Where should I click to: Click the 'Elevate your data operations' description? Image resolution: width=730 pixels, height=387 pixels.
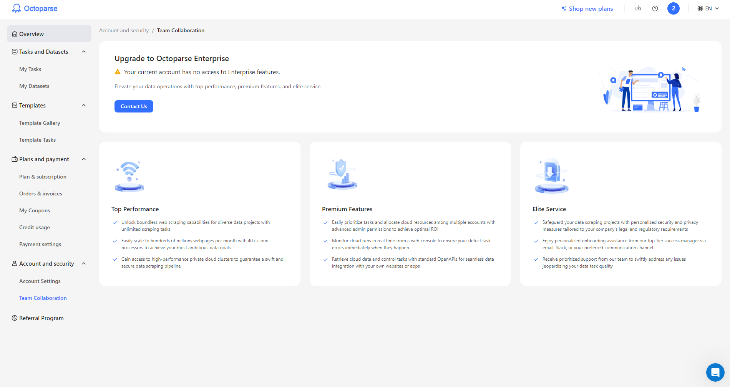(218, 86)
